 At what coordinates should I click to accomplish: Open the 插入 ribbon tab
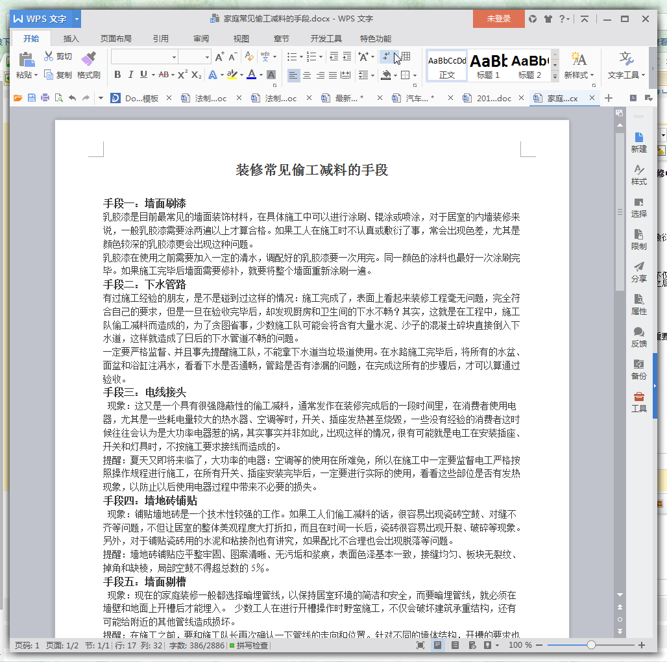(x=71, y=39)
